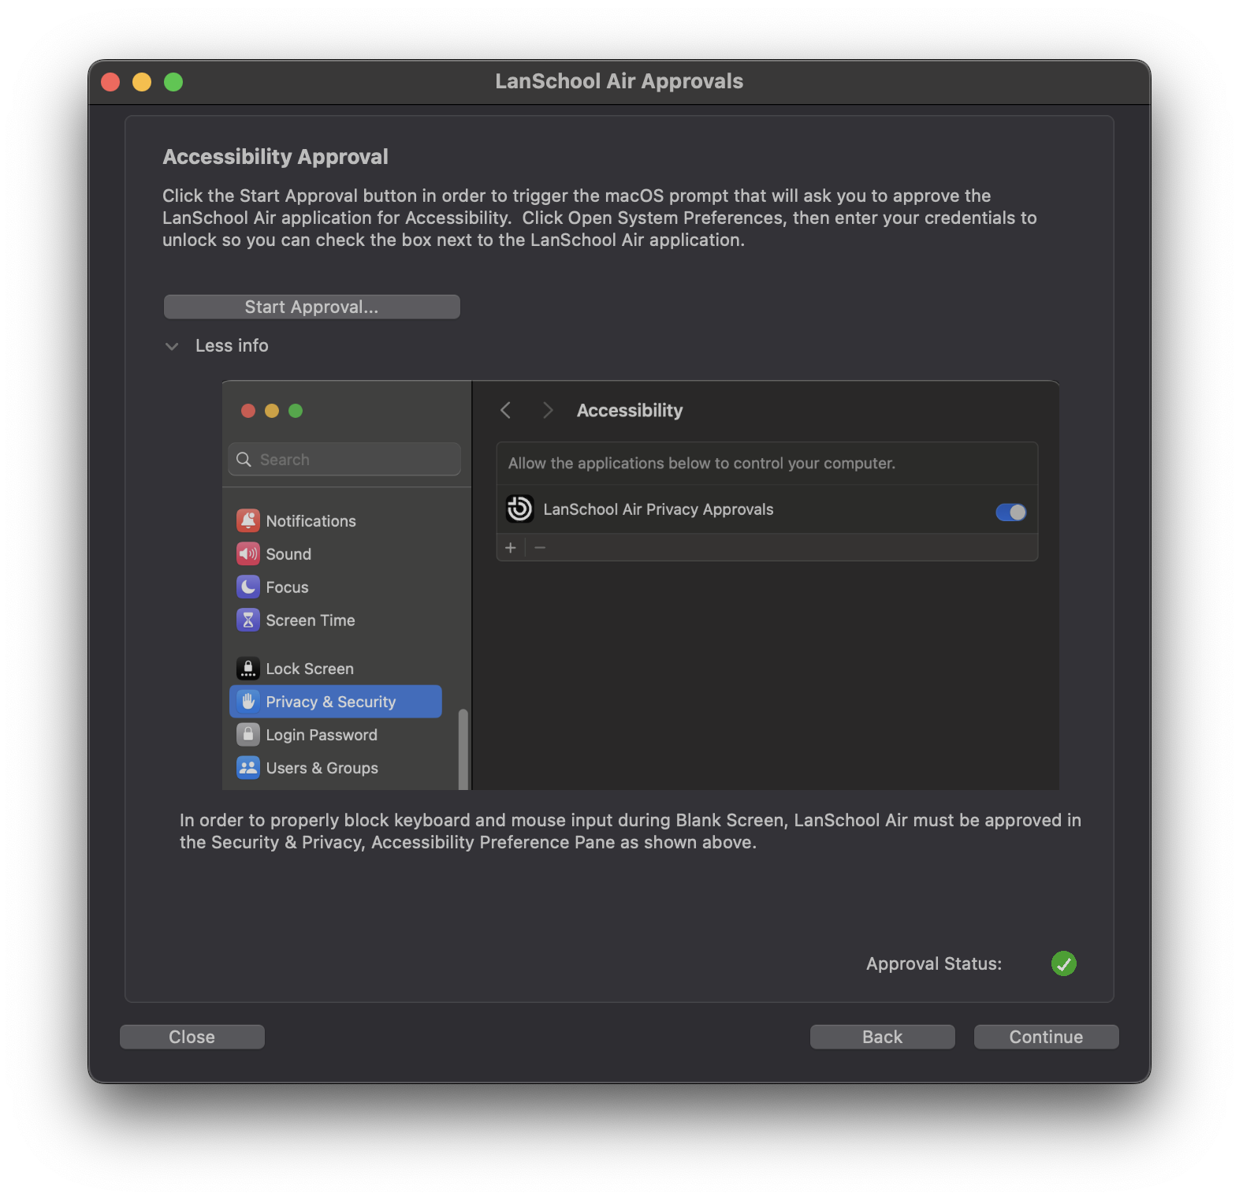This screenshot has height=1200, width=1239.
Task: Click the Close button at bottom left
Action: 192,1037
